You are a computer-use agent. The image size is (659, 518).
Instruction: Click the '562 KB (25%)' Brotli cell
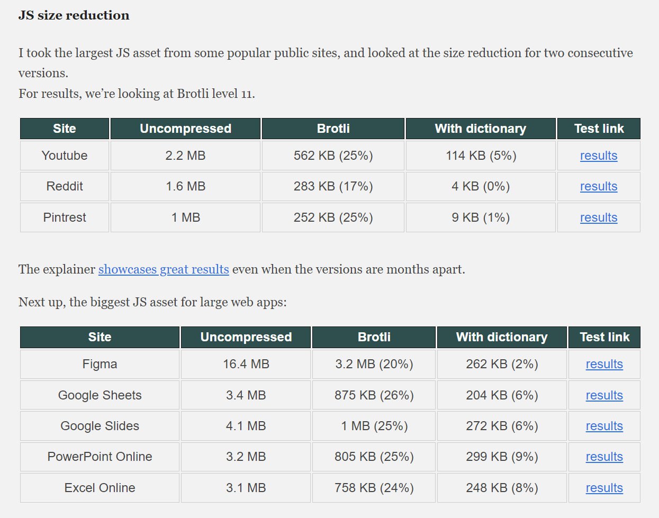tap(333, 156)
